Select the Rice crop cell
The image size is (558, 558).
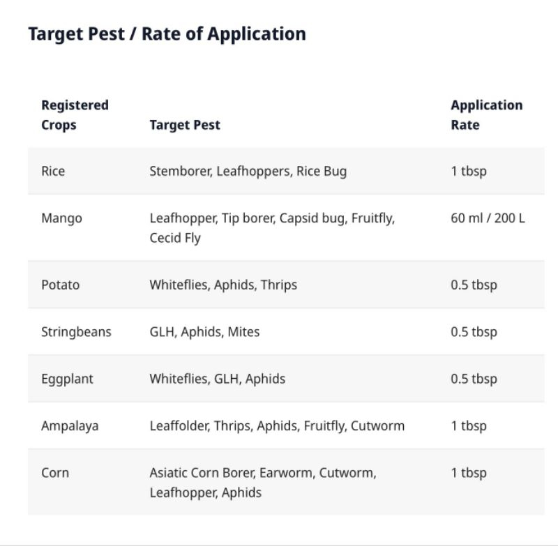[53, 171]
